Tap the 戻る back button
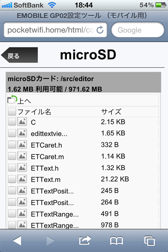Screen dimensions: 168x252 point(19,55)
